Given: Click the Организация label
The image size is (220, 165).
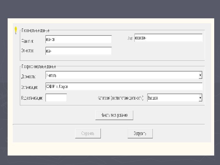Looking at the screenshot, I should [x=29, y=87].
